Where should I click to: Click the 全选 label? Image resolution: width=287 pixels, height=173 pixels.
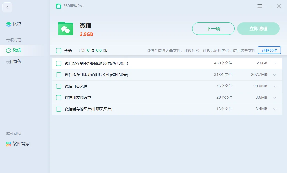click(x=68, y=51)
